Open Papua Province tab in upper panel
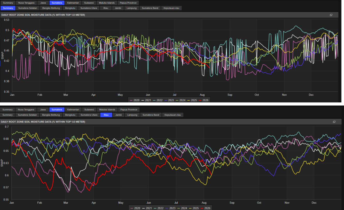 [128, 3]
